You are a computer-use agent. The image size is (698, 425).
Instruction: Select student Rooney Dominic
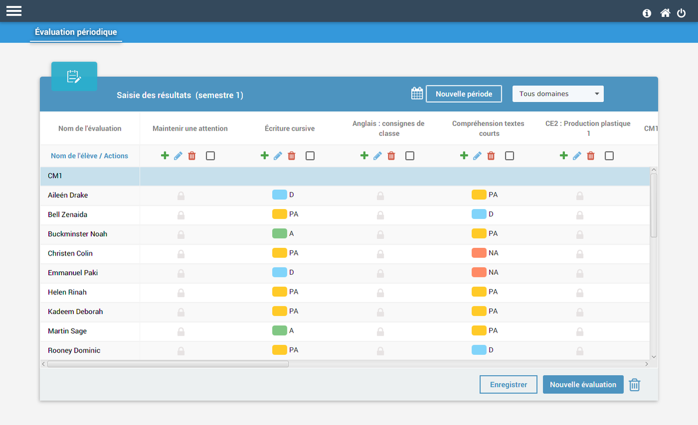point(74,351)
